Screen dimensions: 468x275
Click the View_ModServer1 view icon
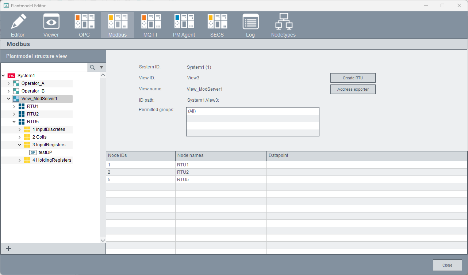[16, 99]
